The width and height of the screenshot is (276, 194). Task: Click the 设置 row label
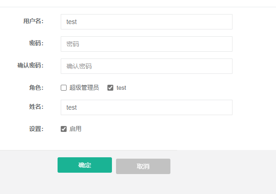(36, 129)
